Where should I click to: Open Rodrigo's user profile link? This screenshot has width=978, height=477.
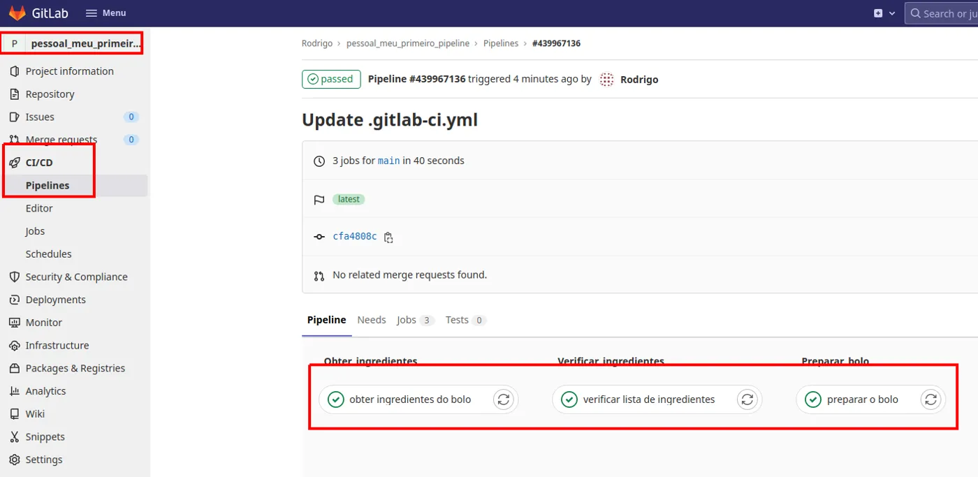coord(639,80)
